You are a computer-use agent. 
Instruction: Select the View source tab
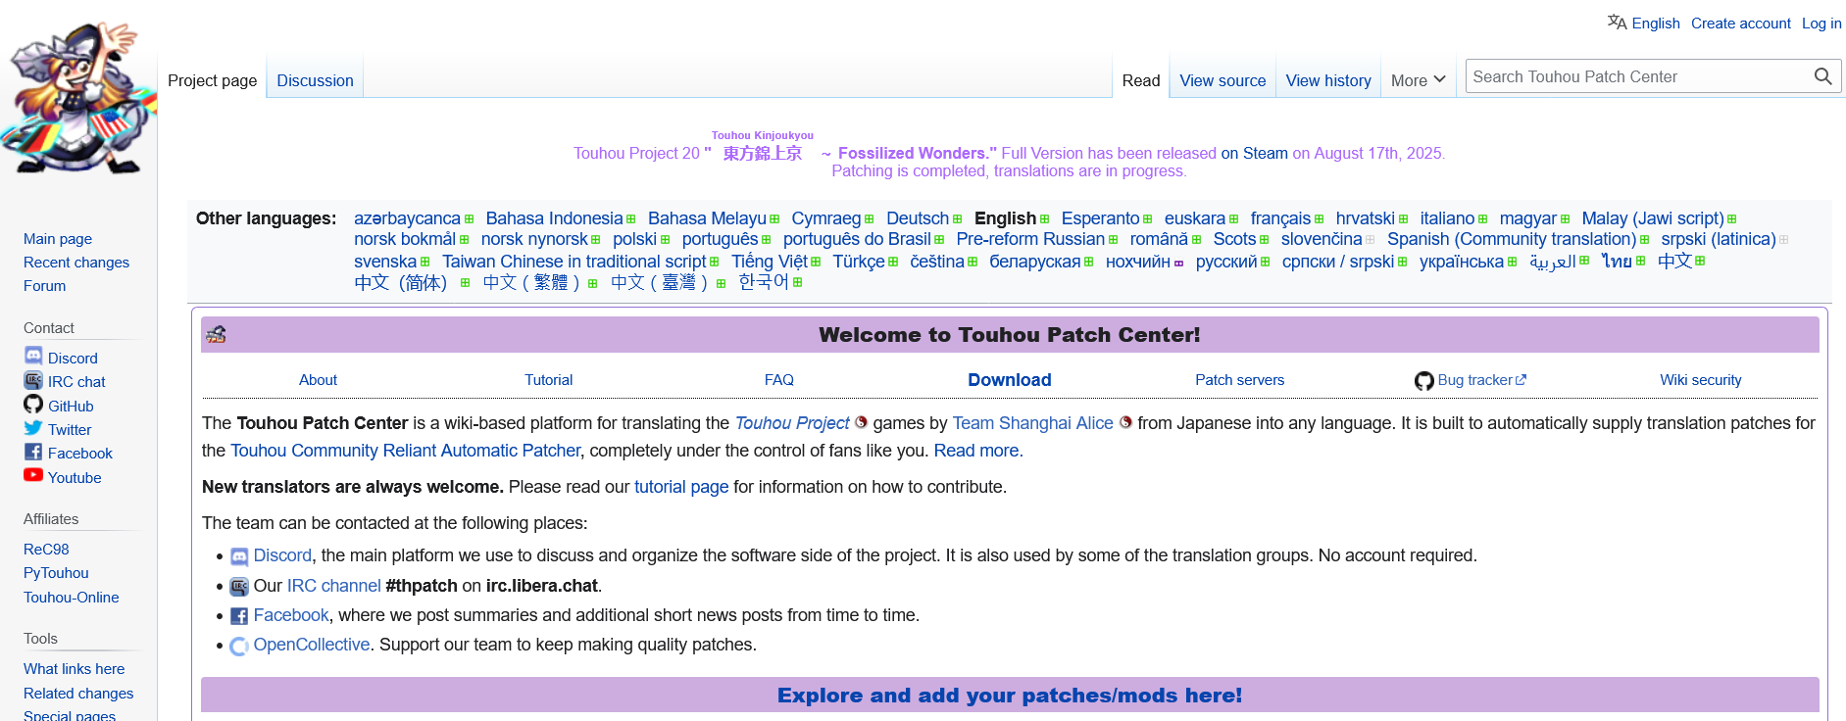(x=1222, y=80)
